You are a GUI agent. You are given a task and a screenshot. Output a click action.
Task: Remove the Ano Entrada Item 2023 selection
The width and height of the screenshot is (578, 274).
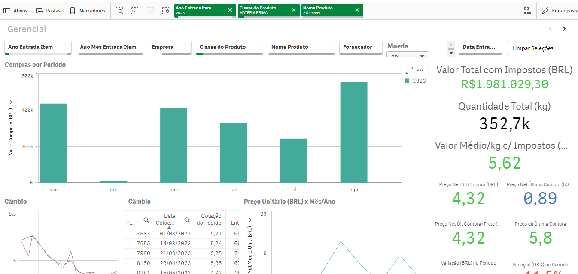click(230, 10)
